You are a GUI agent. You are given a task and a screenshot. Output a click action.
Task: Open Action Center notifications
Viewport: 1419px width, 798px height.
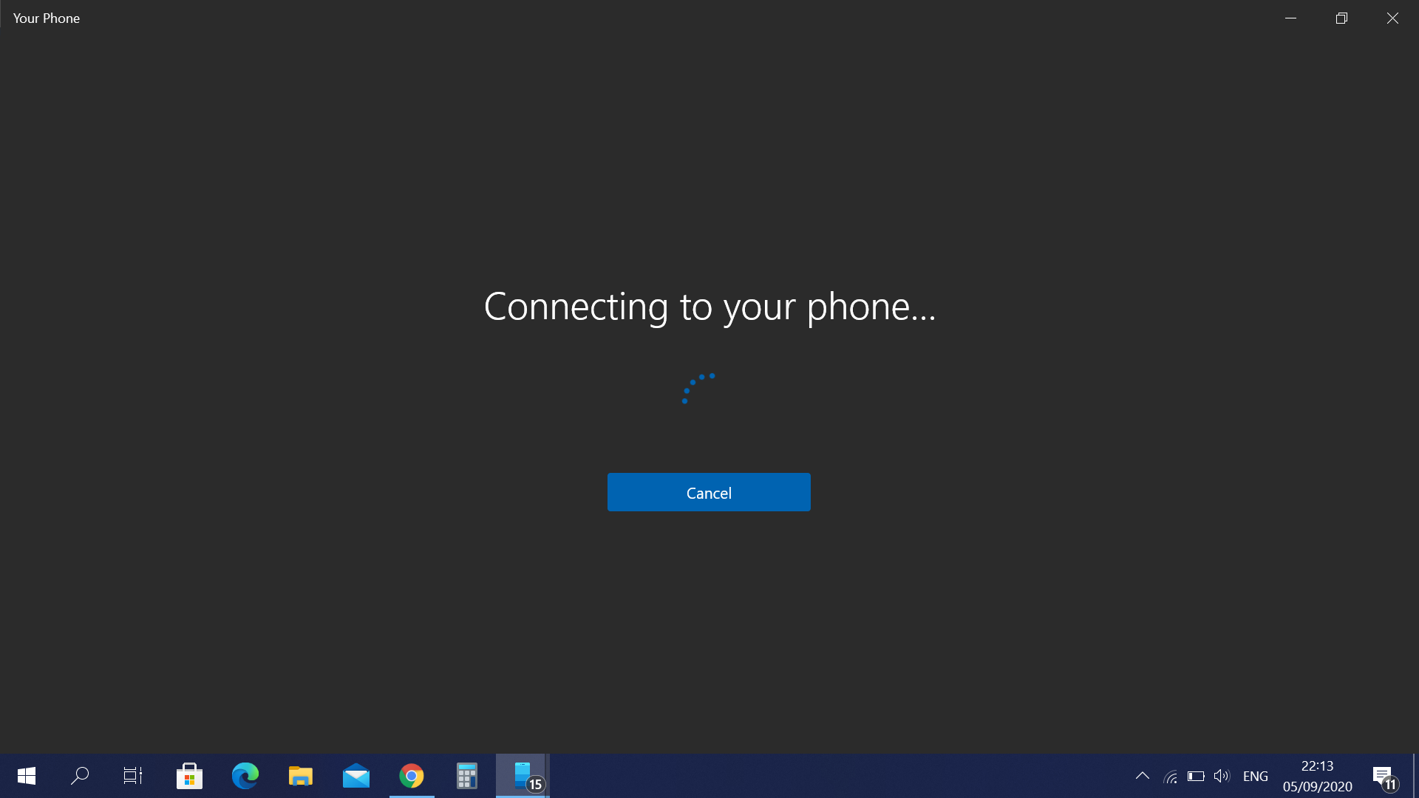click(x=1386, y=777)
